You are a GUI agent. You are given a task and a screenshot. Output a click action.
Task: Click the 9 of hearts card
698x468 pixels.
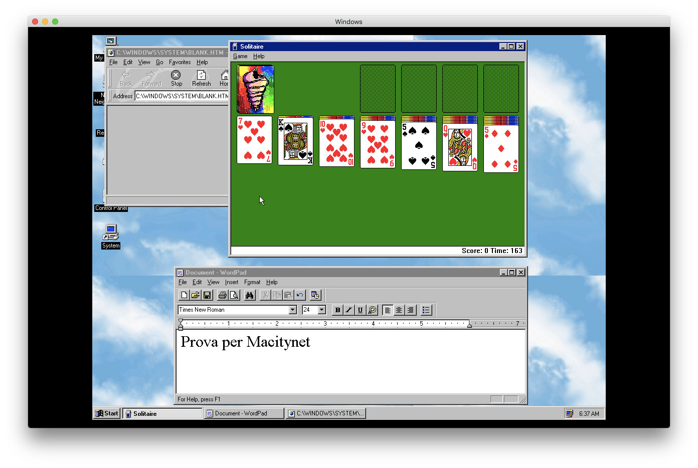tap(378, 144)
